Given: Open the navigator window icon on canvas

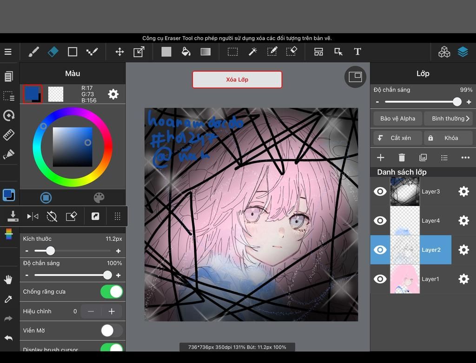Looking at the screenshot, I should (x=355, y=77).
